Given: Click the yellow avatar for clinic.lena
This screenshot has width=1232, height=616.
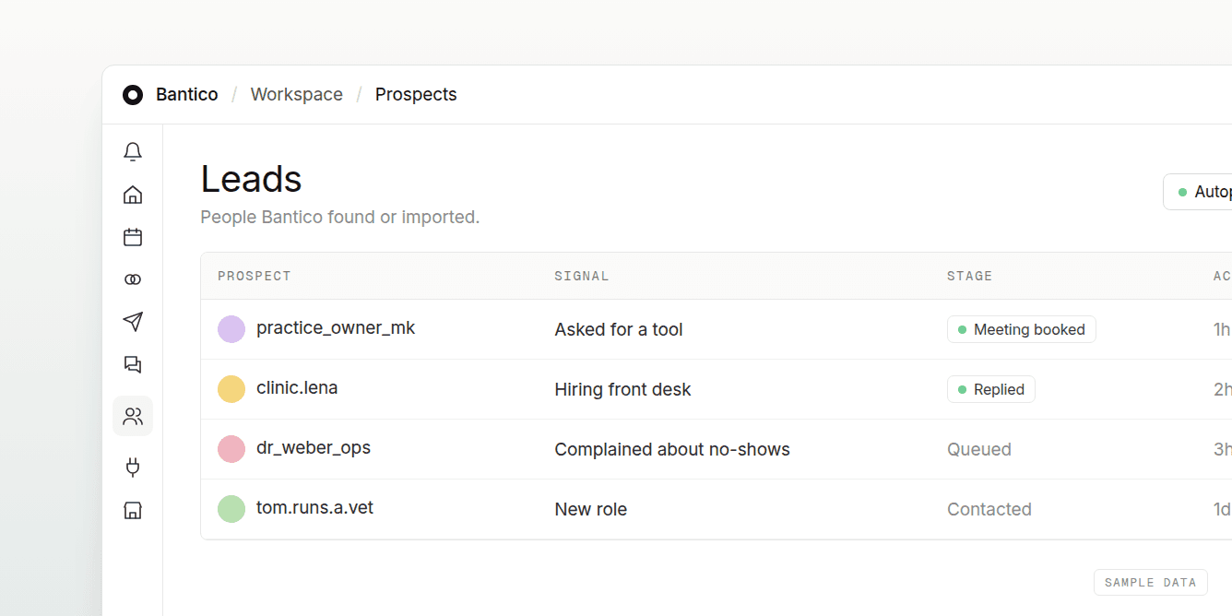Looking at the screenshot, I should (231, 389).
